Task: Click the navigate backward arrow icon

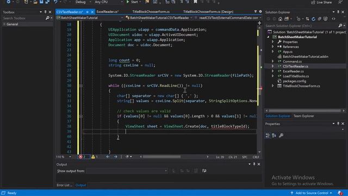Action: pyautogui.click(x=108, y=157)
